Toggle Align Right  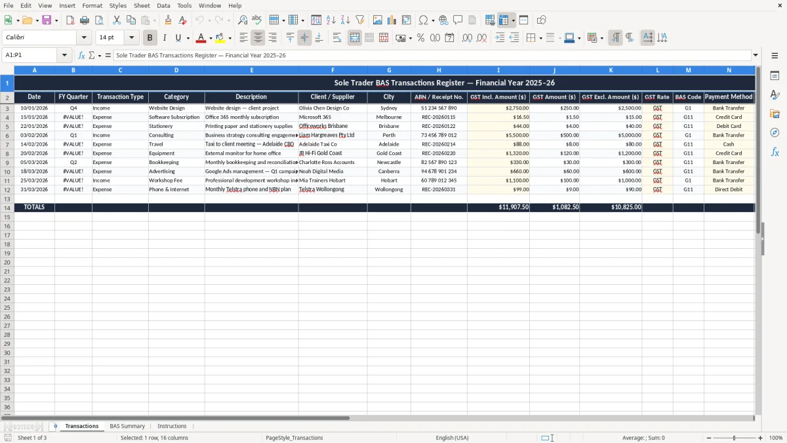[x=273, y=38]
